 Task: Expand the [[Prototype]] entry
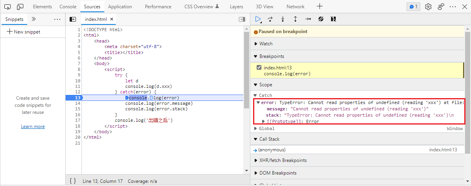click(263, 121)
